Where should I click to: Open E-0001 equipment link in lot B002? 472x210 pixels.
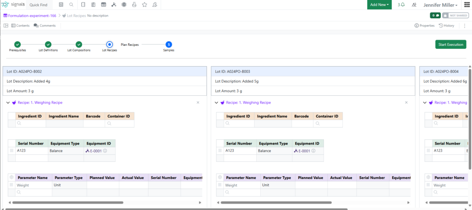96,151
